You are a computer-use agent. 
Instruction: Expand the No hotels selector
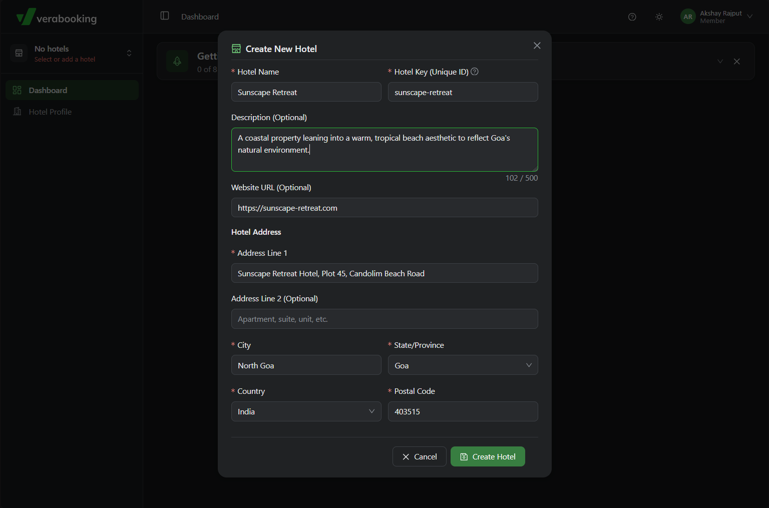[x=72, y=54]
